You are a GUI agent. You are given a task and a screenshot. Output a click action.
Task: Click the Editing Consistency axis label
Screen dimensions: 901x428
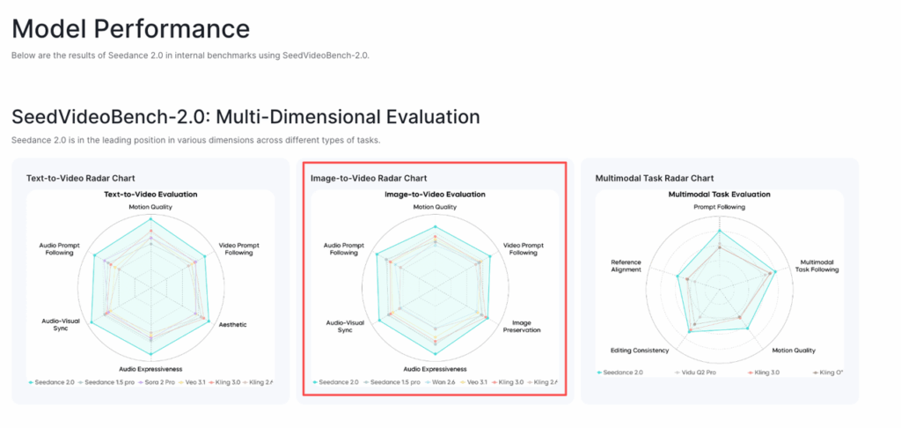pyautogui.click(x=640, y=350)
